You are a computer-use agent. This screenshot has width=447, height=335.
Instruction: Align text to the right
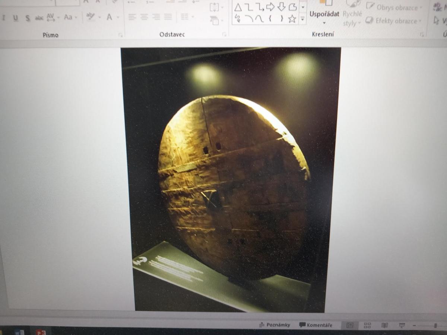156,17
